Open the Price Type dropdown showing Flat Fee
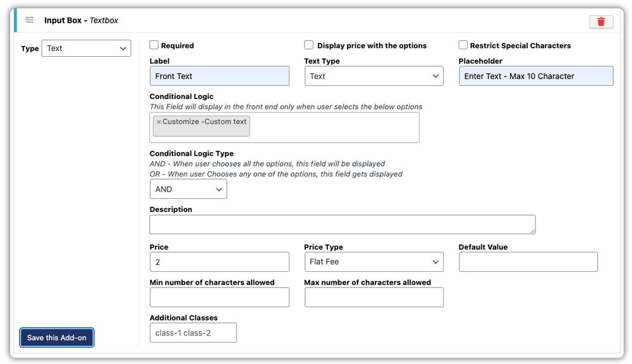632x364 pixels. (x=374, y=262)
